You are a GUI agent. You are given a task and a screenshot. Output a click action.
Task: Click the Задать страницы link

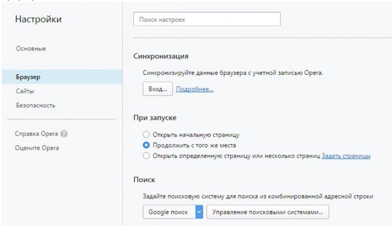click(x=346, y=156)
